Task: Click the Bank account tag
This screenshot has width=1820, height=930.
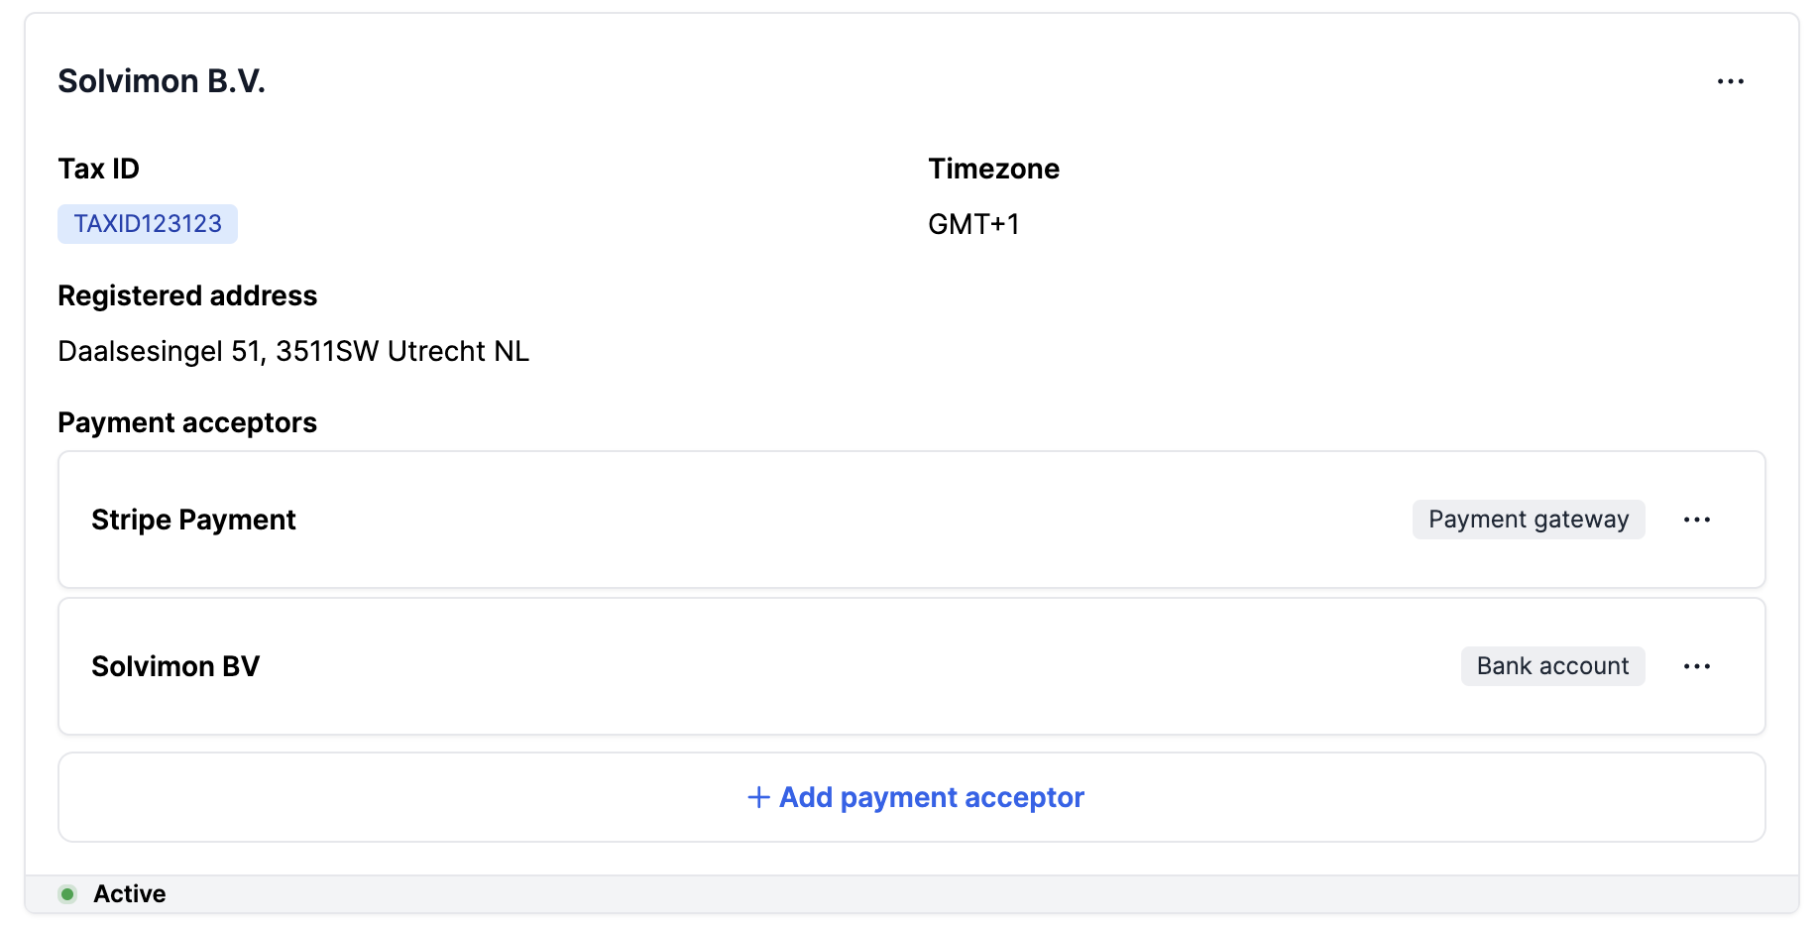Action: pos(1552,666)
